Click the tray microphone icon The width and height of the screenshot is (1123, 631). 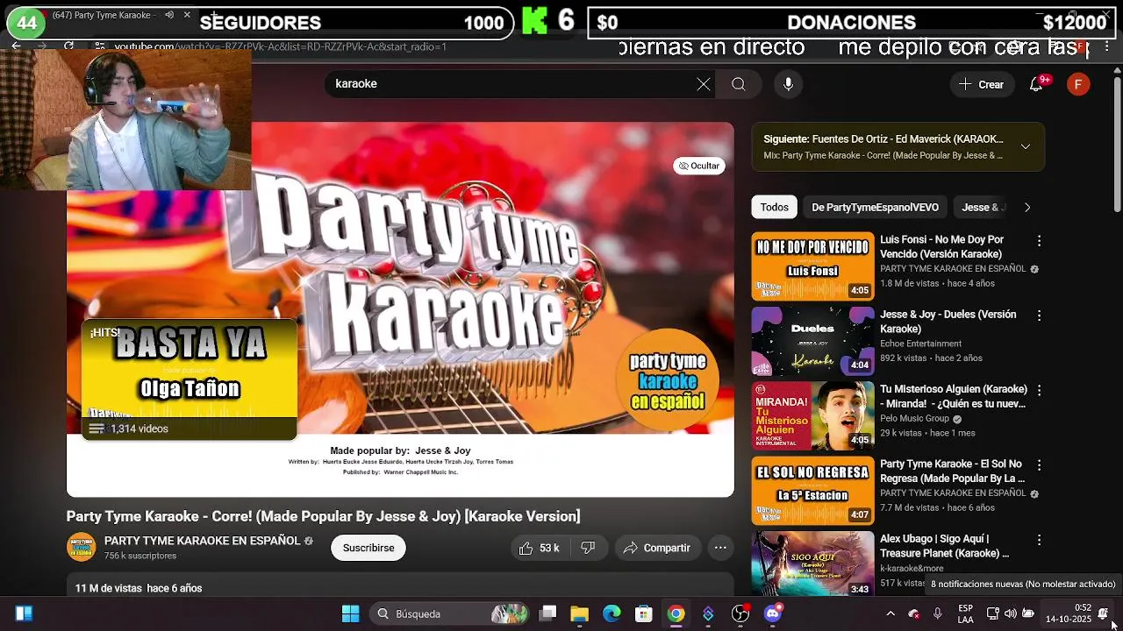[937, 613]
